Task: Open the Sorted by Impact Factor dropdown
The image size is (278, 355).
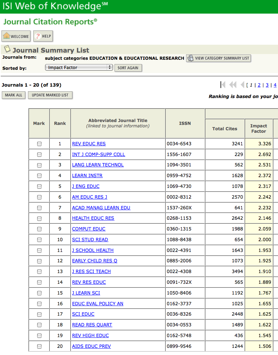Action: (x=79, y=68)
